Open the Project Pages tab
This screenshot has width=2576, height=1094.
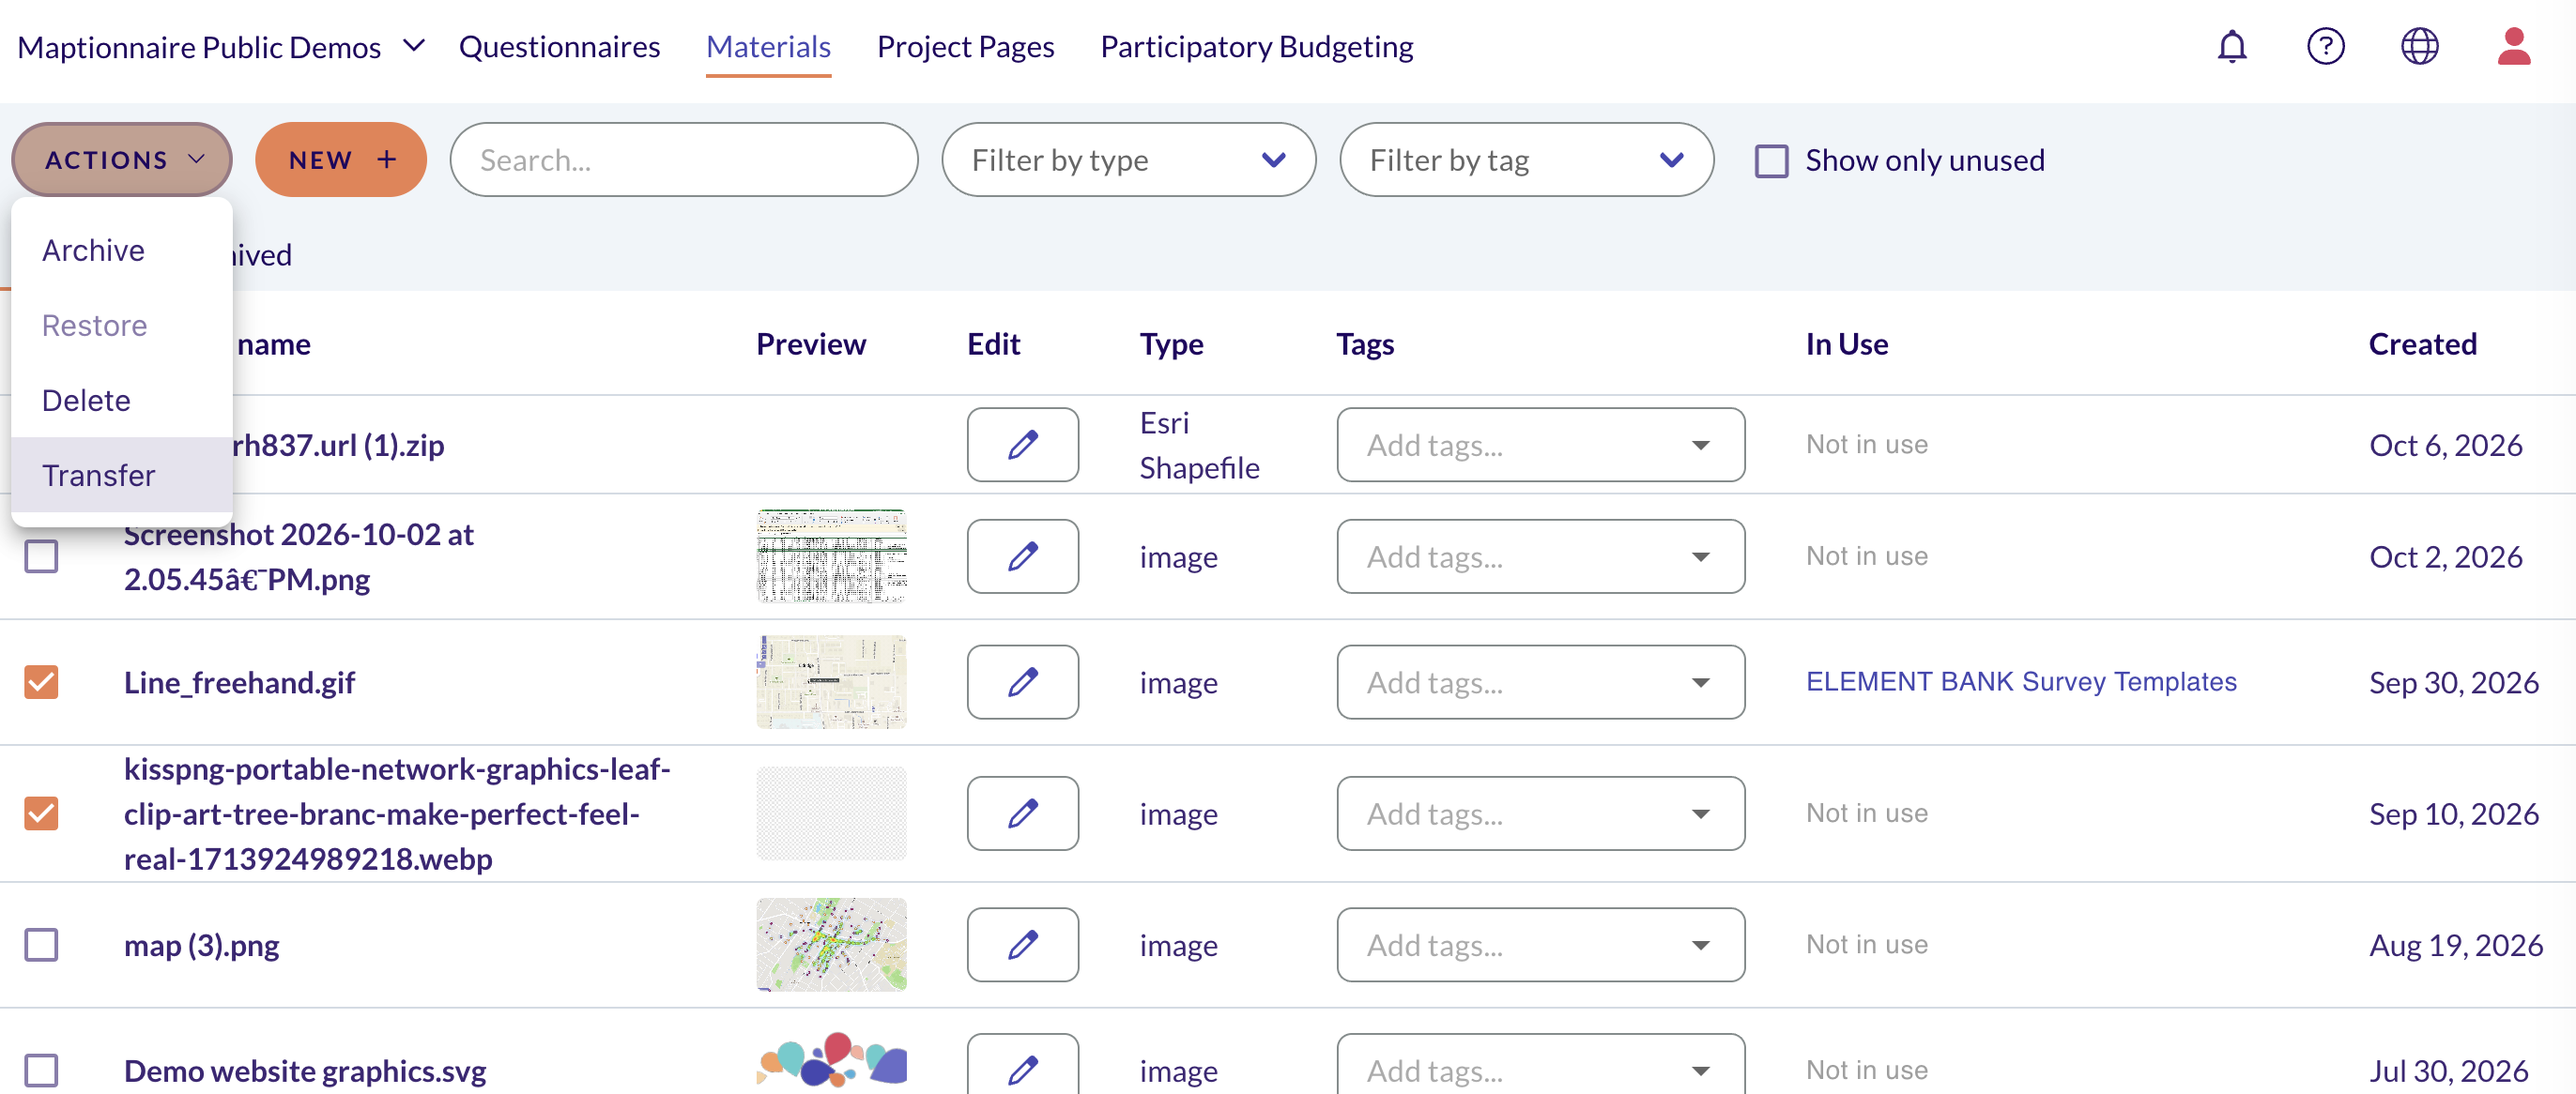pos(965,47)
